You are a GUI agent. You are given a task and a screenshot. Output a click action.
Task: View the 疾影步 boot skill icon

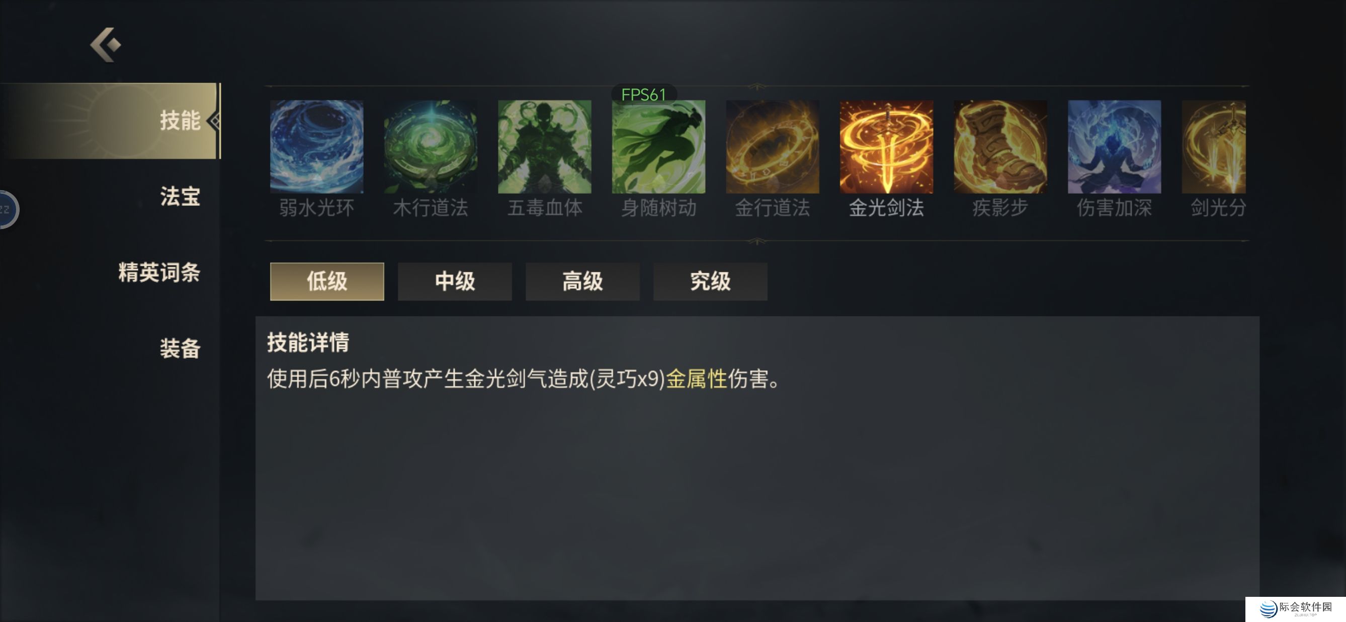[x=1000, y=147]
